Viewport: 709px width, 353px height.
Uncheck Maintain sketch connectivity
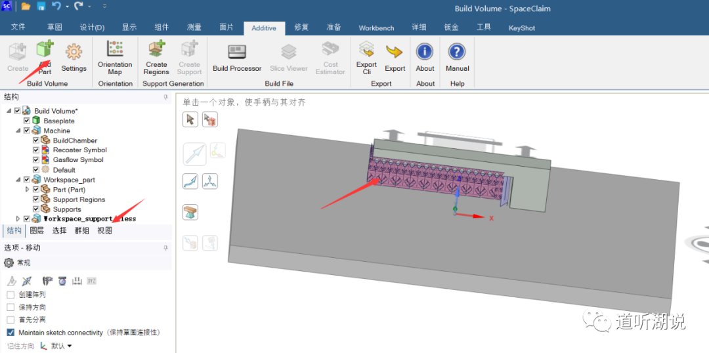(11, 333)
